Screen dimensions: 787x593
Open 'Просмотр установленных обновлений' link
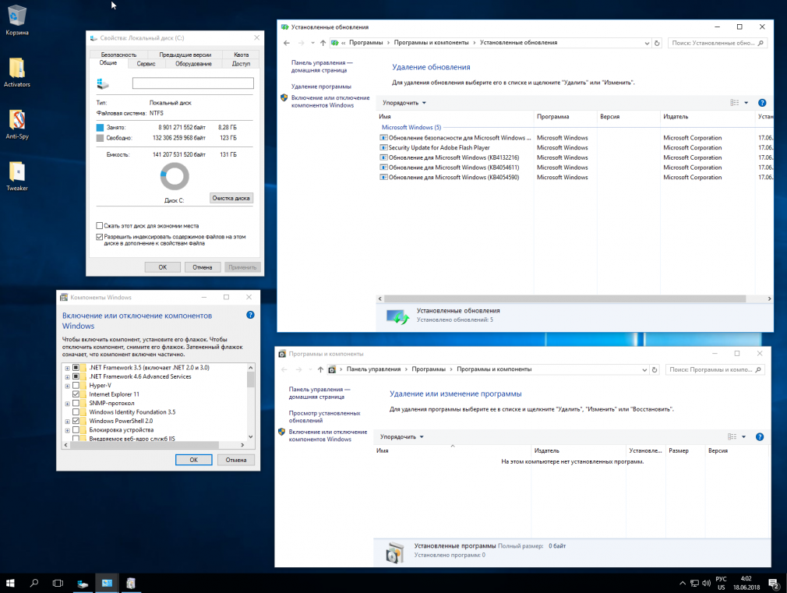coord(325,417)
